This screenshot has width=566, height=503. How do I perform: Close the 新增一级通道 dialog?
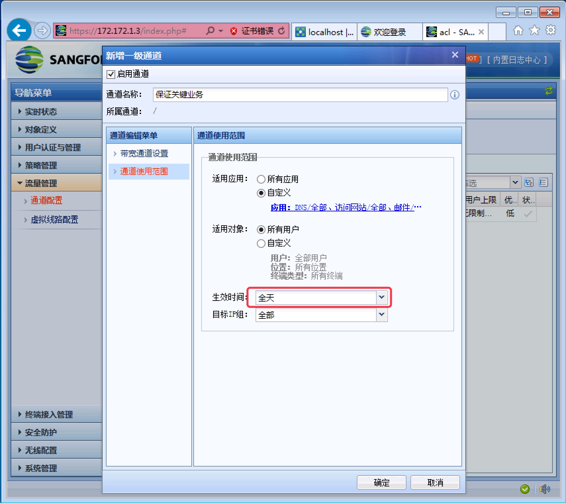tap(455, 55)
